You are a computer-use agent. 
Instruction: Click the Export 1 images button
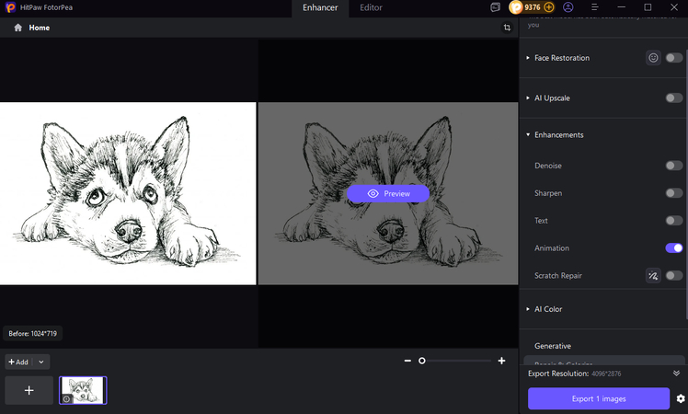(x=598, y=398)
